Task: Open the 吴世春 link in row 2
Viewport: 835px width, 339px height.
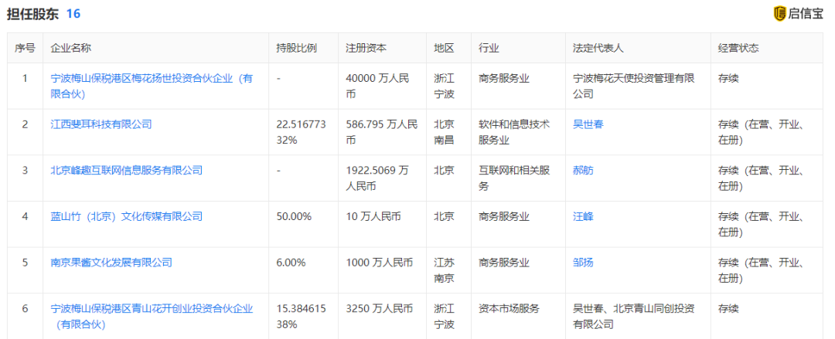Action: [x=588, y=124]
